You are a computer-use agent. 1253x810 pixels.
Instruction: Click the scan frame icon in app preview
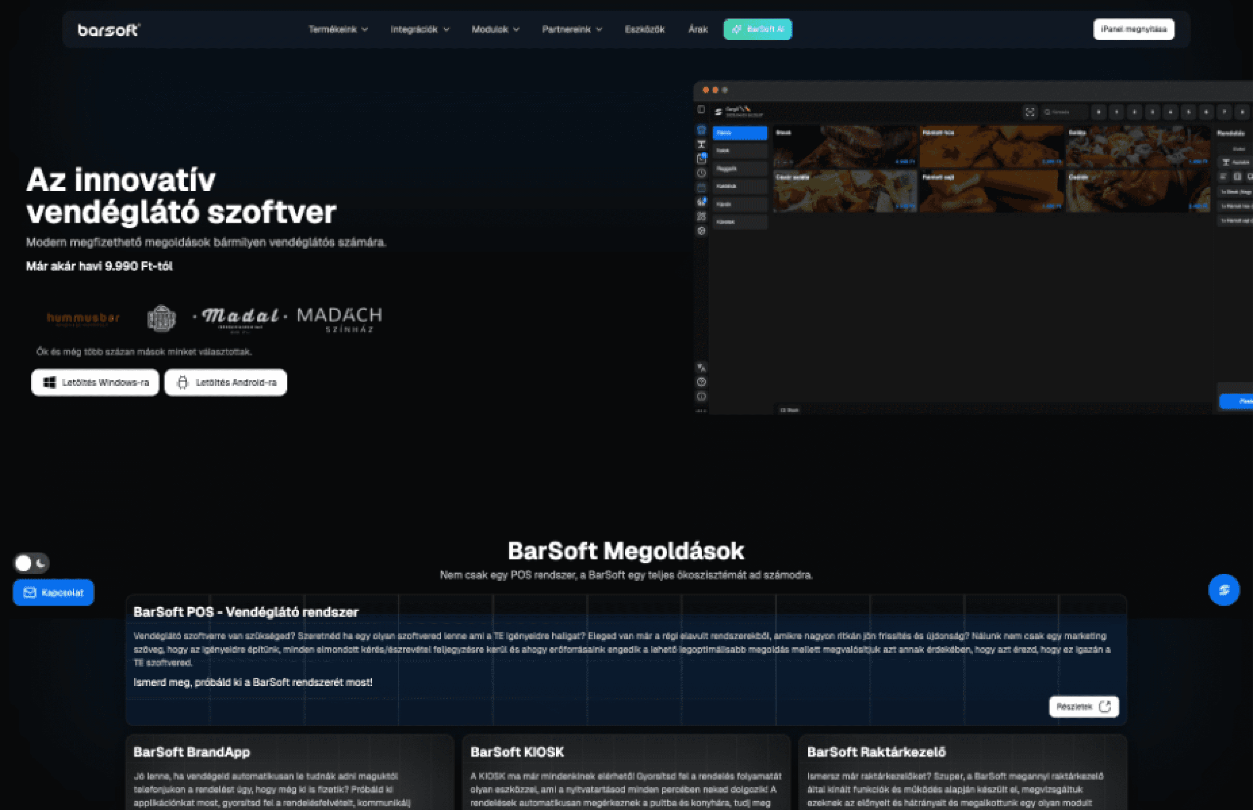(1030, 112)
